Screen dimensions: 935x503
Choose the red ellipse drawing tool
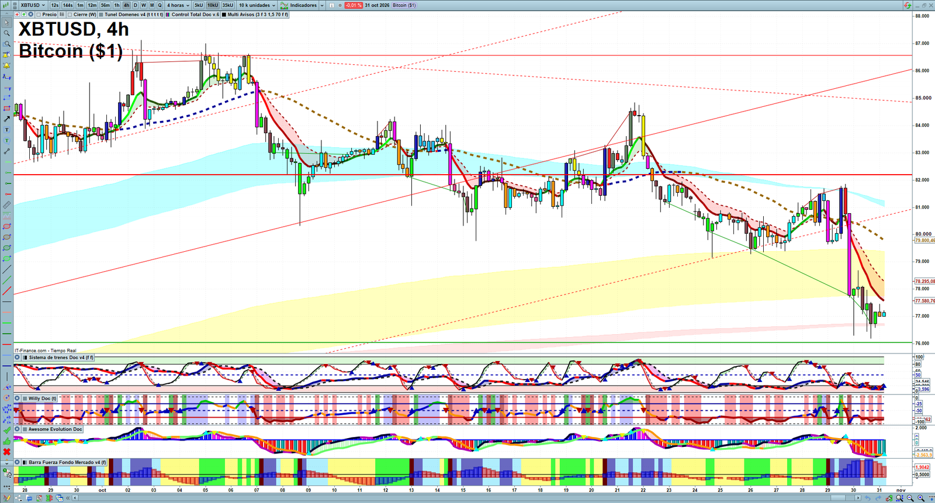coord(6,227)
